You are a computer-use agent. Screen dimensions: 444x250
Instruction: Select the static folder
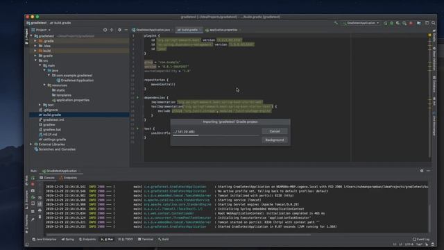pos(58,90)
